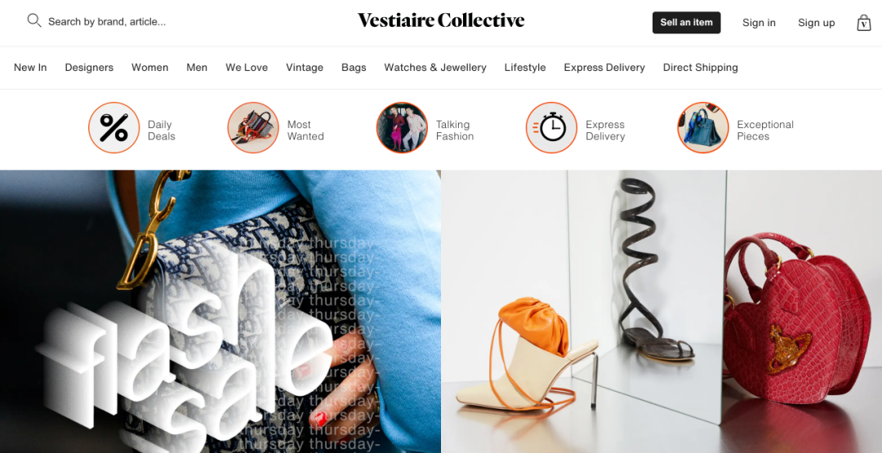Open the Bags navigation item
Viewport: 882px width, 453px height.
click(x=354, y=68)
